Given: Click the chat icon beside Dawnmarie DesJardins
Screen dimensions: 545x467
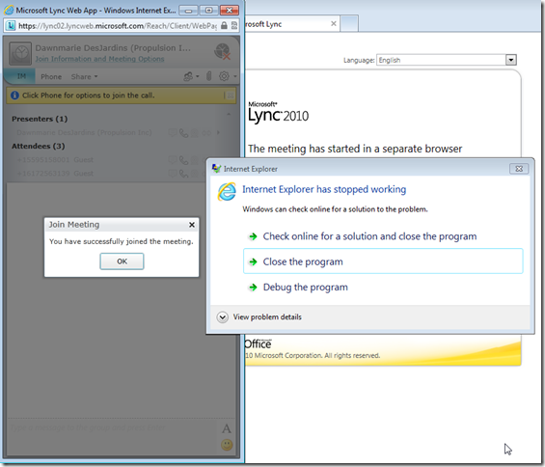Looking at the screenshot, I should (x=173, y=132).
